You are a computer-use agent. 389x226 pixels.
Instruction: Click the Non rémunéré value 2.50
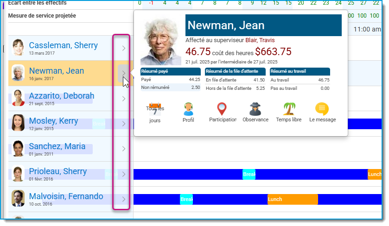(x=196, y=88)
